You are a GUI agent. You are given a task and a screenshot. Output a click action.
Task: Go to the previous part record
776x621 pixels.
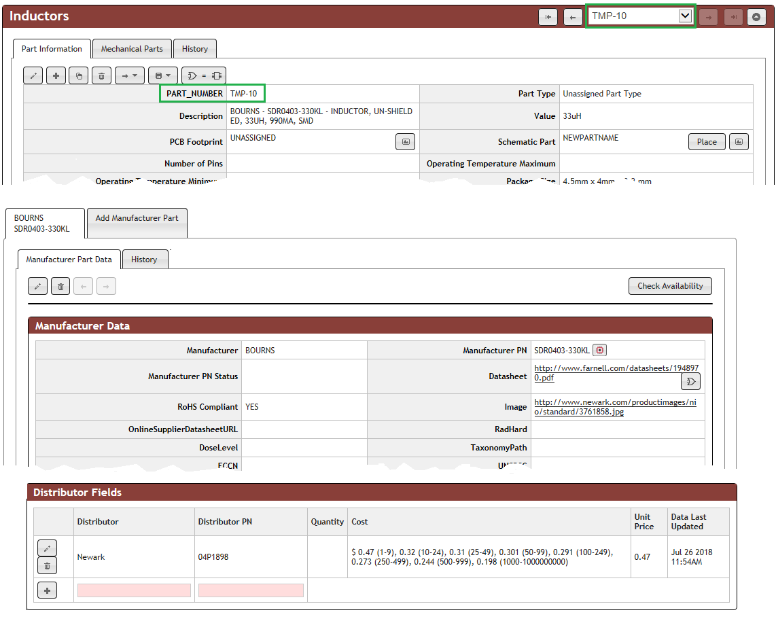click(573, 17)
